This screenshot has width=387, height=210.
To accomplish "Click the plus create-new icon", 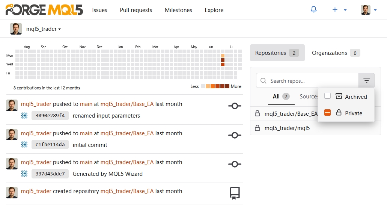I will tap(335, 10).
